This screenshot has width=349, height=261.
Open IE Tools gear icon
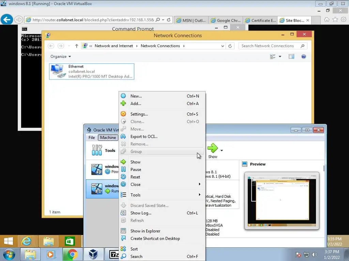click(x=344, y=19)
